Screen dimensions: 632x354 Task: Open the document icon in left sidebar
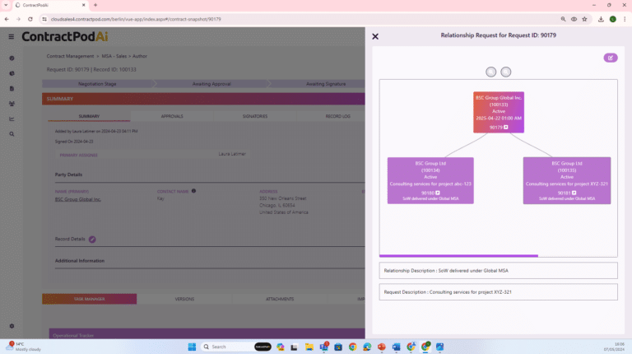click(12, 88)
